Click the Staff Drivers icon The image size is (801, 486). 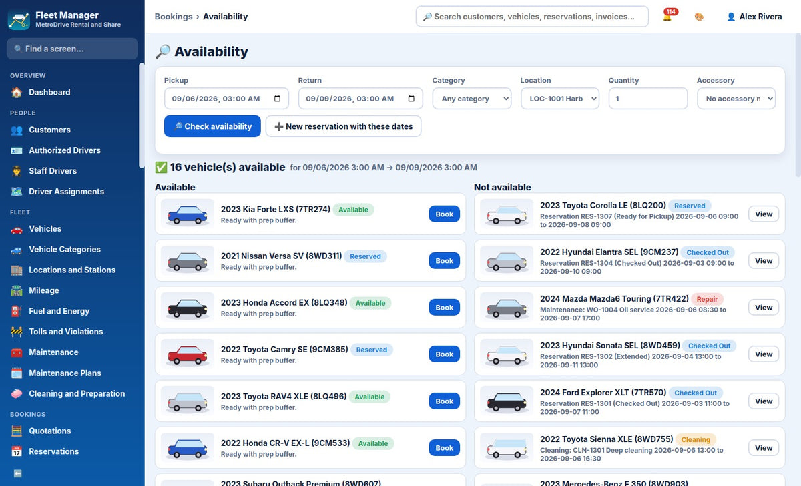(x=17, y=172)
